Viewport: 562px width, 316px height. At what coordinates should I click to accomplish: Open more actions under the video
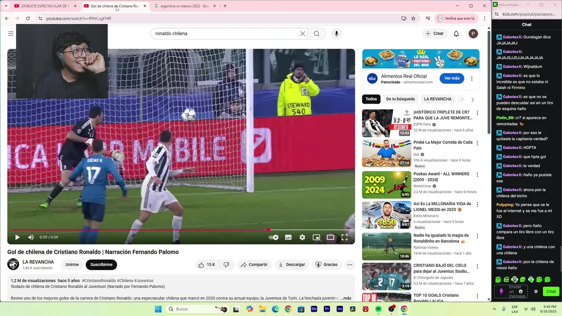[x=349, y=265]
